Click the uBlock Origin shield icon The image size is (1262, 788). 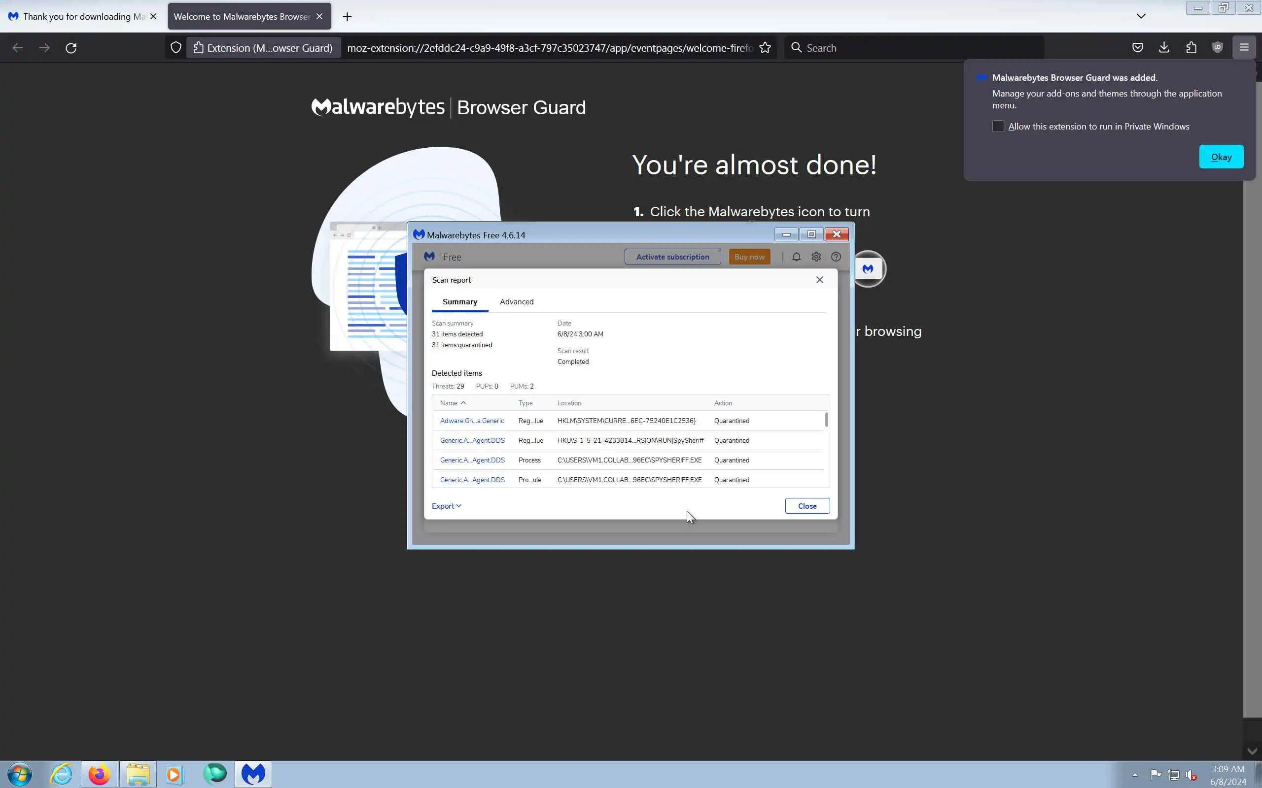[x=1218, y=47]
